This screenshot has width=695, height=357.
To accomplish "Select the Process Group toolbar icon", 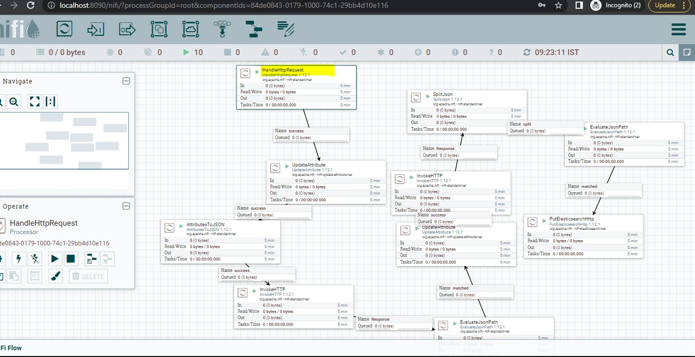I will tap(159, 29).
